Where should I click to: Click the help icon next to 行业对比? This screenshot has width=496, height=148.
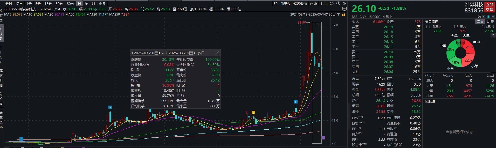coord(147,65)
